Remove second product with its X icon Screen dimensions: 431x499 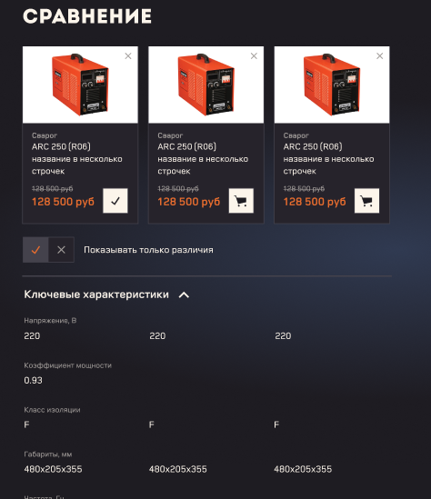pyautogui.click(x=254, y=56)
